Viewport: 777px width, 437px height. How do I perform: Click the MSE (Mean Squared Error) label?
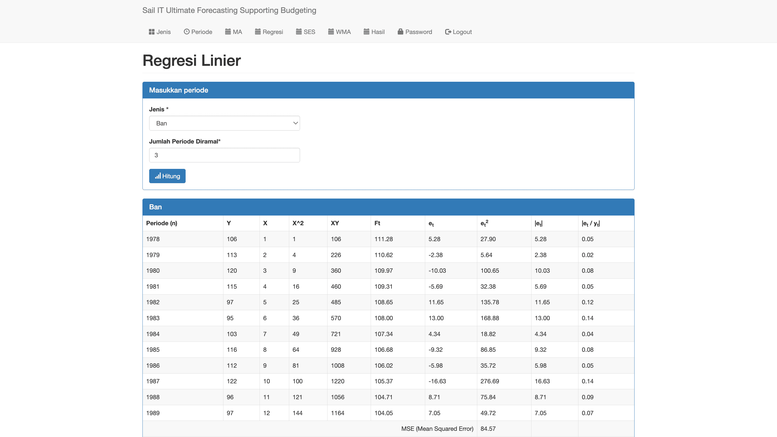[x=437, y=429]
